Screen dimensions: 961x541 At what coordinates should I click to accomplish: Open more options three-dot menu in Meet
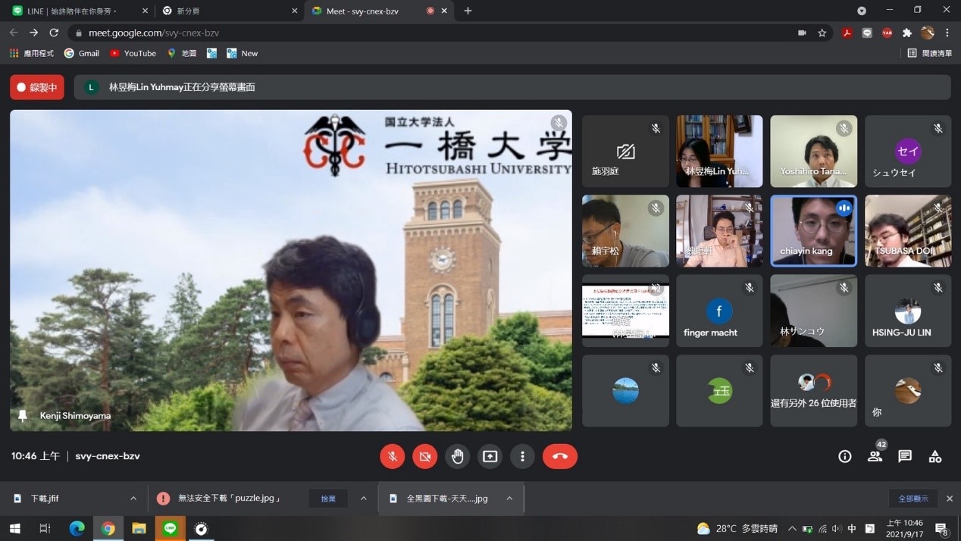pyautogui.click(x=522, y=456)
